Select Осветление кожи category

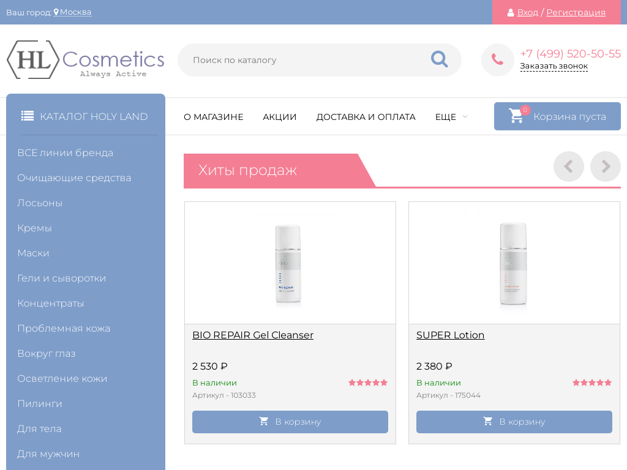click(62, 378)
